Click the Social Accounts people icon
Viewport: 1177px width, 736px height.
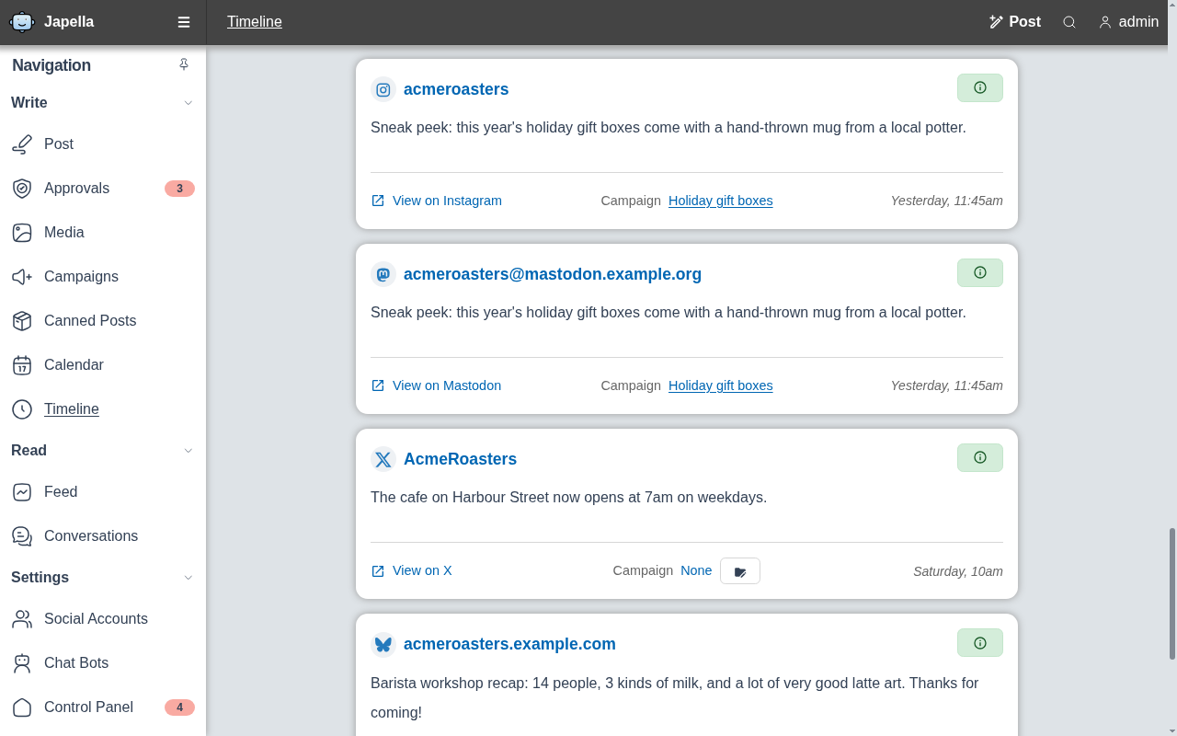pos(22,618)
